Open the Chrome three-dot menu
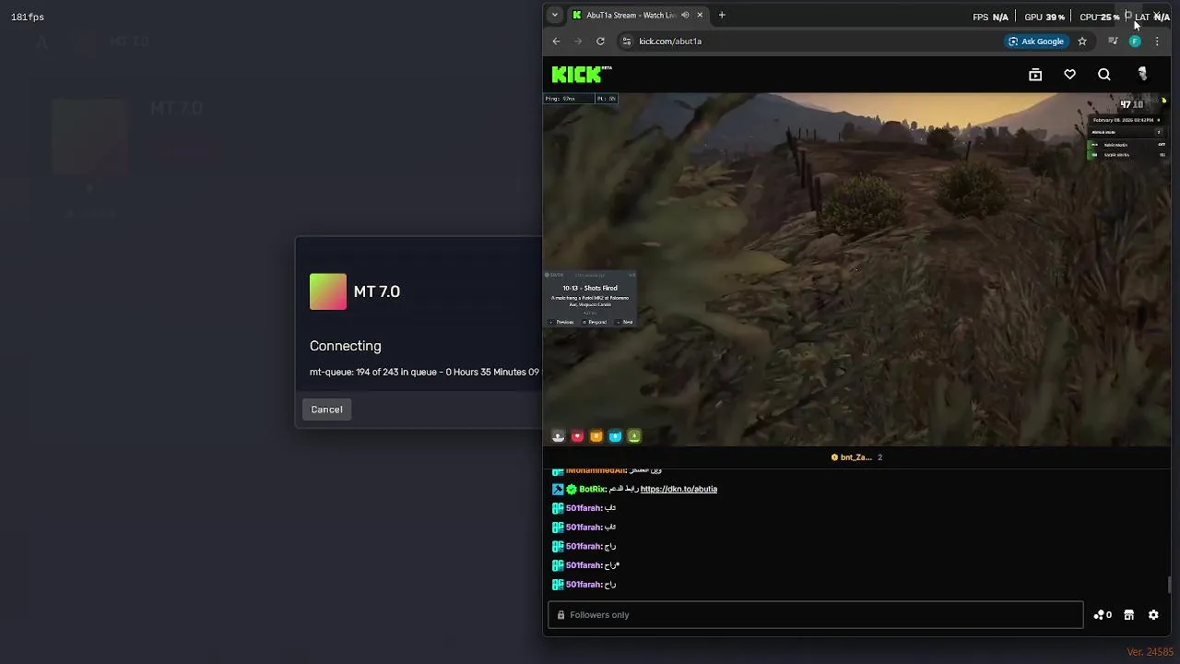This screenshot has height=664, width=1180. tap(1157, 41)
